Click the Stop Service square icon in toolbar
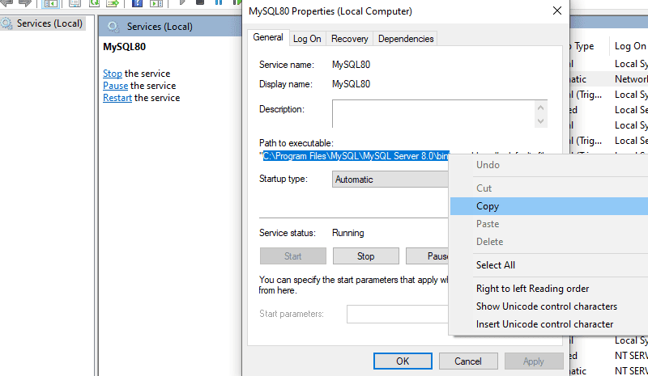648x376 pixels. pyautogui.click(x=200, y=2)
